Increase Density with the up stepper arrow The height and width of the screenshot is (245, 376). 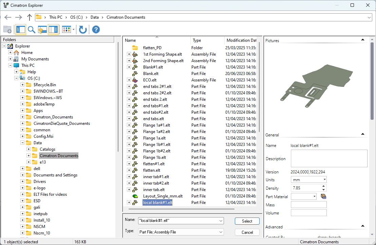pyautogui.click(x=323, y=186)
